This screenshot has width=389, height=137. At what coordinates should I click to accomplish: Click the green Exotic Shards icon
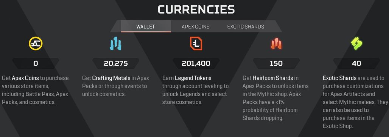[356, 44]
